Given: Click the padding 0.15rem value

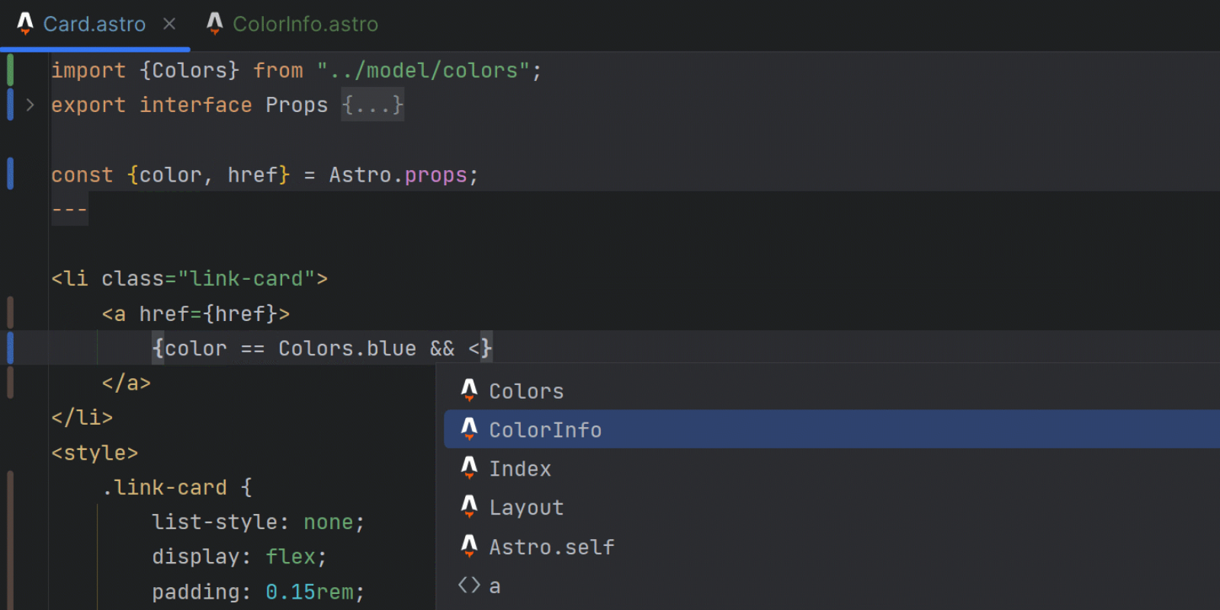Looking at the screenshot, I should tap(310, 592).
